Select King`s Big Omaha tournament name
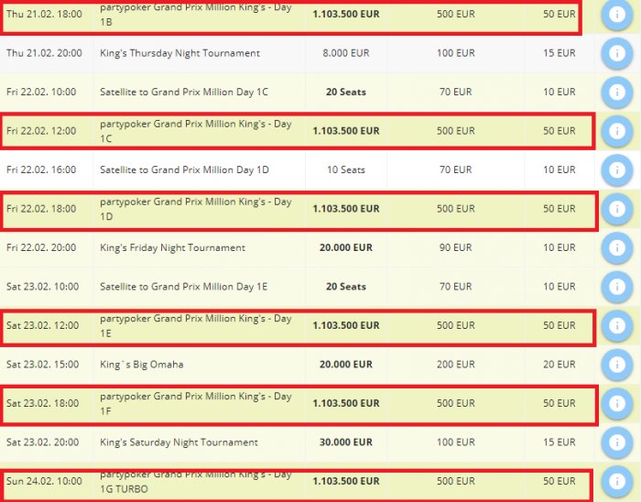Screen dimensions: 641x502 click(141, 365)
